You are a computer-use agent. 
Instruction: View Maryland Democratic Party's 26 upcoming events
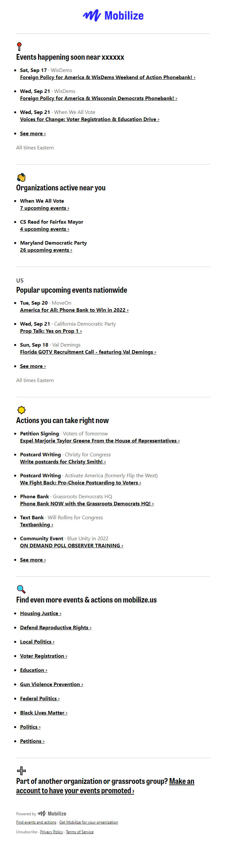point(46,250)
